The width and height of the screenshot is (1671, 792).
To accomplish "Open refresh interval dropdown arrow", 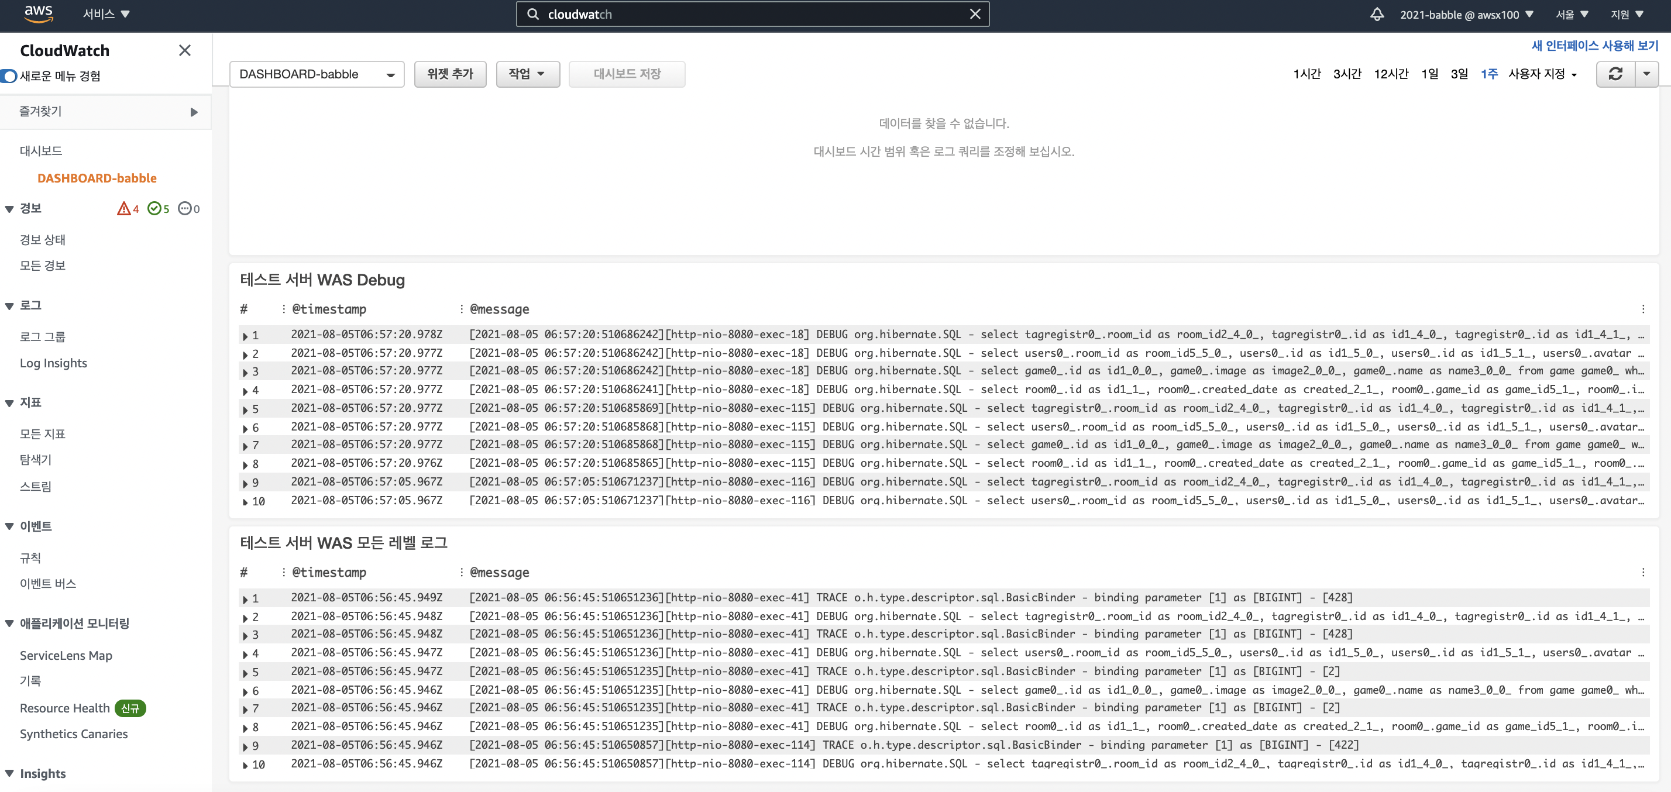I will click(1646, 74).
